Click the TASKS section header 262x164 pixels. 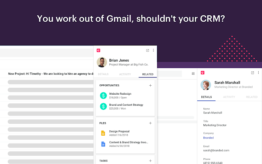(x=104, y=161)
